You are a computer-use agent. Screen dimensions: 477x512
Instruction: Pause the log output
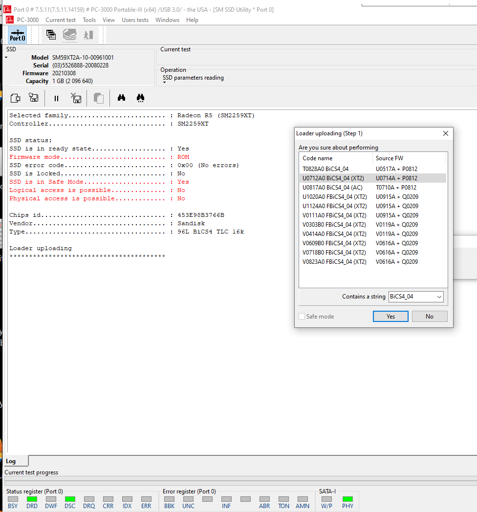click(x=56, y=98)
